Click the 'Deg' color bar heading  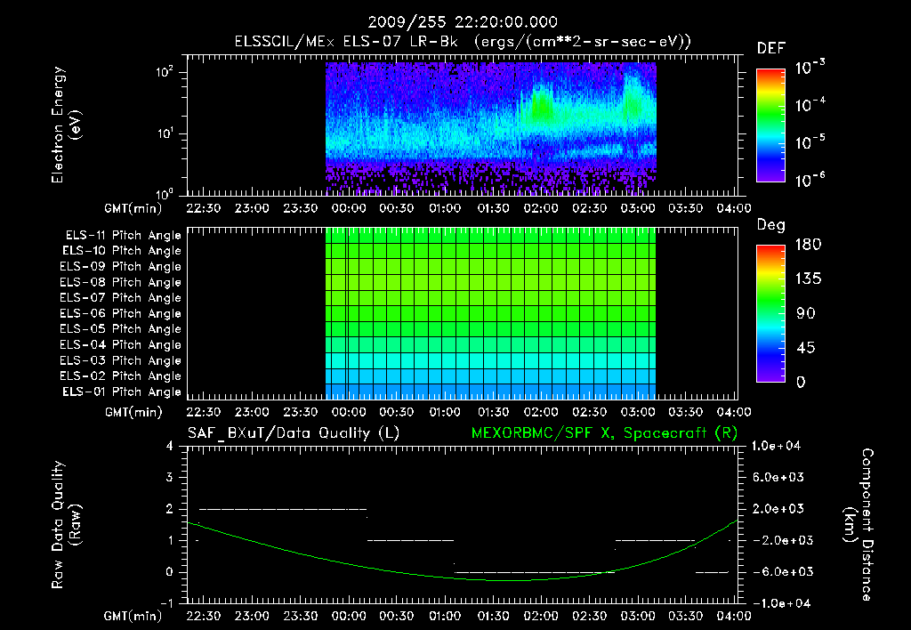(770, 225)
